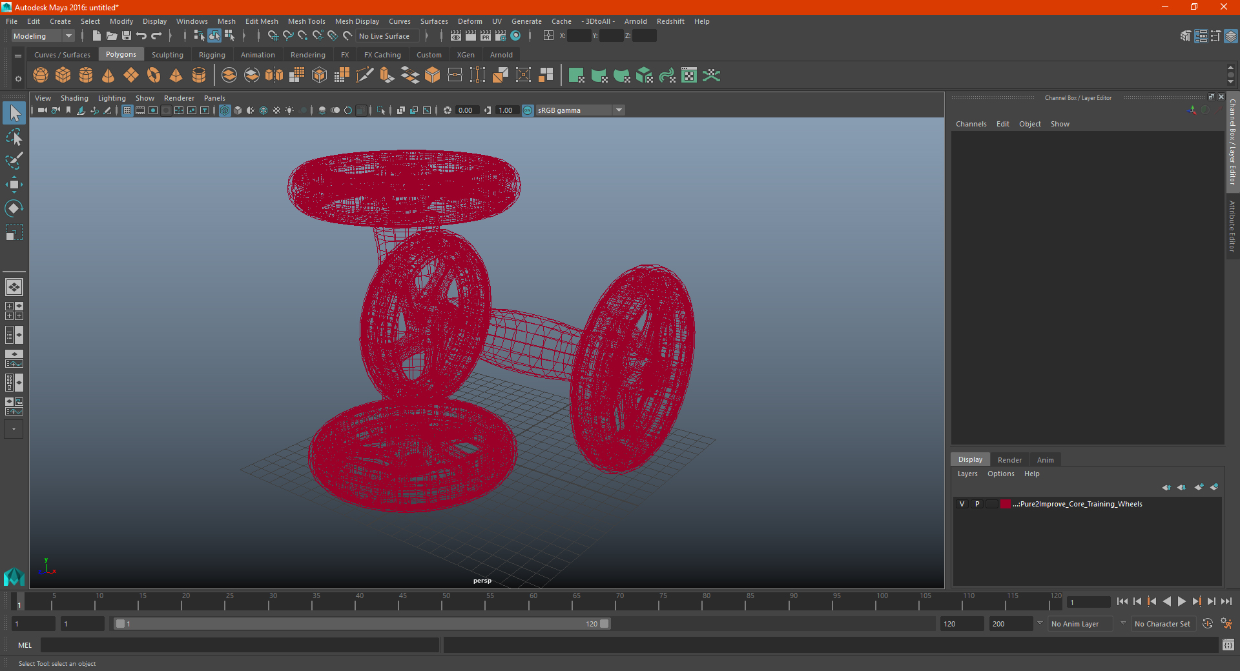
Task: Select the Select Tool arrow in toolbox
Action: pos(14,114)
